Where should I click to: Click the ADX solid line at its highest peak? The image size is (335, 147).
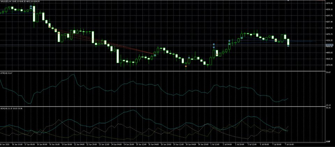coord(133,110)
